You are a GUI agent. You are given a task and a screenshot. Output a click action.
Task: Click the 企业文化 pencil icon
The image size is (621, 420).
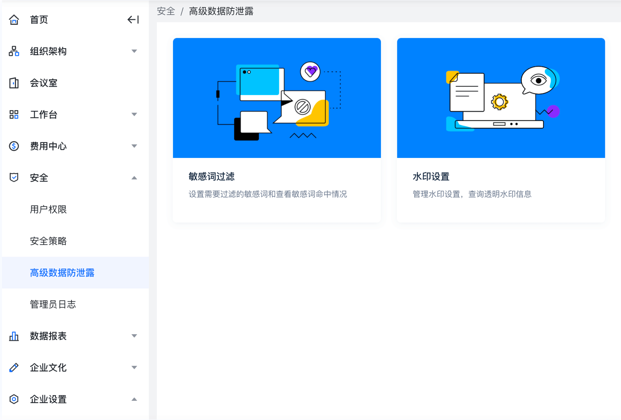tap(14, 367)
